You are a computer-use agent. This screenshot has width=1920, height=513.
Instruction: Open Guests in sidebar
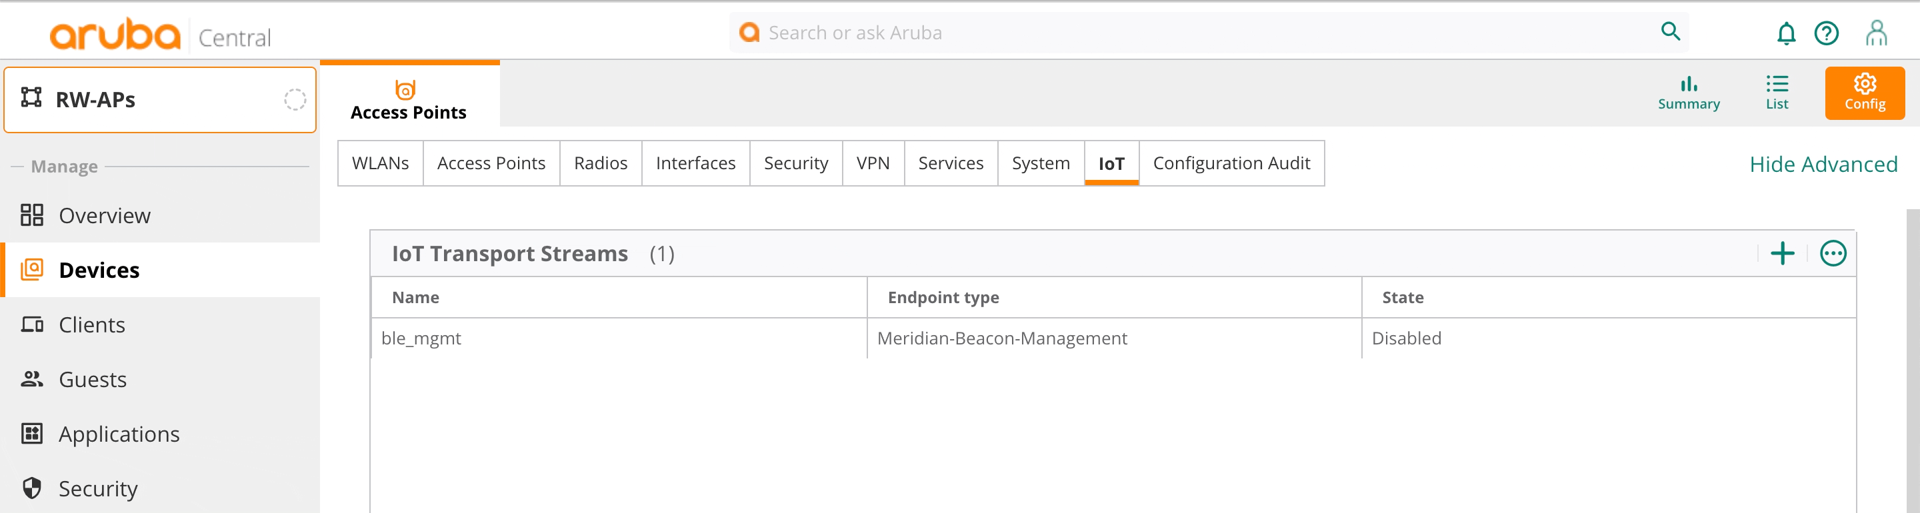point(160,379)
